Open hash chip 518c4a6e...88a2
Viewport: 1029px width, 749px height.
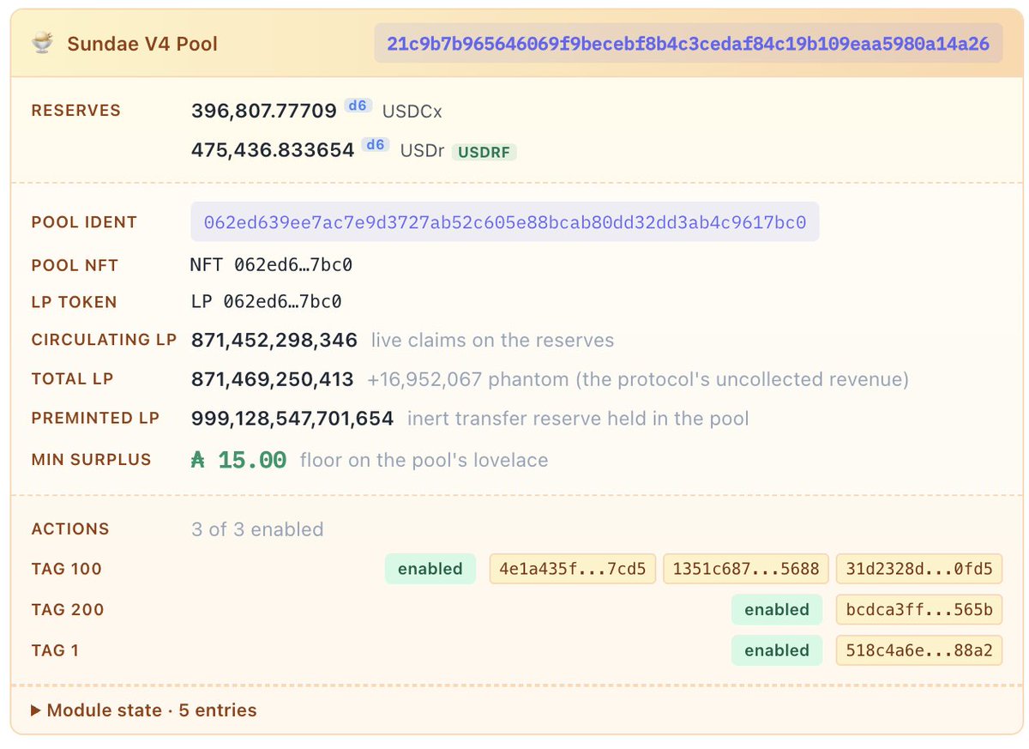click(919, 650)
